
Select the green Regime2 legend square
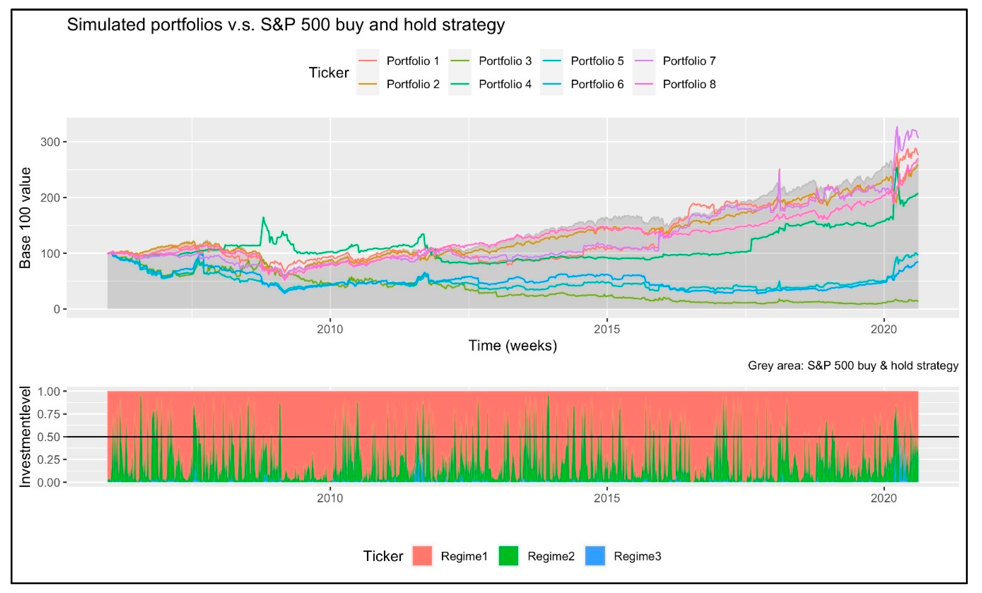tap(509, 556)
